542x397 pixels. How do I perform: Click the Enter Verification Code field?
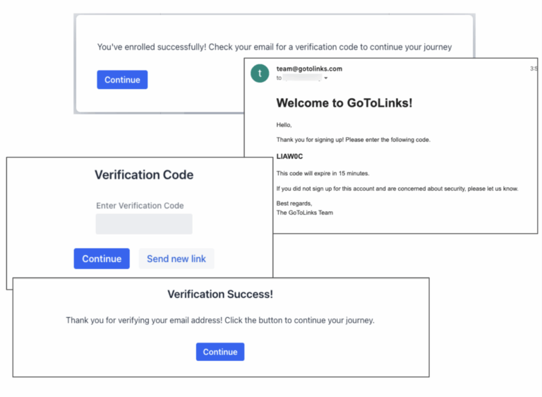(144, 224)
